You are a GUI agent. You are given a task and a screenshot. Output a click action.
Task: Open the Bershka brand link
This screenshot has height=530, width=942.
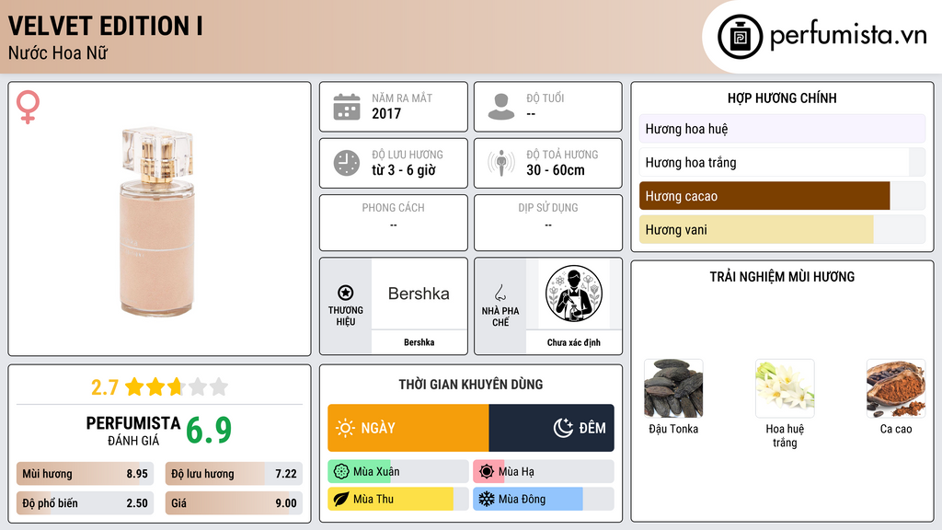pyautogui.click(x=419, y=342)
